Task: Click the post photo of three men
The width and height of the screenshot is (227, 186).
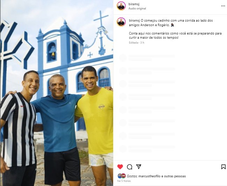Action: tap(57, 93)
